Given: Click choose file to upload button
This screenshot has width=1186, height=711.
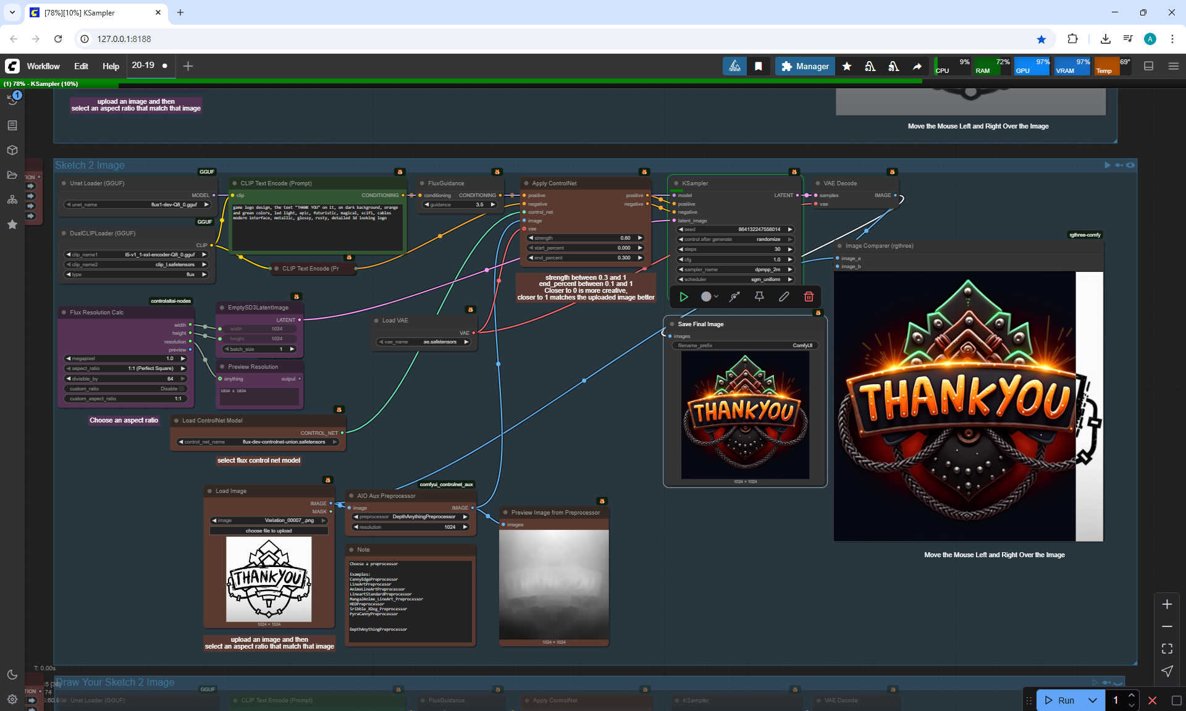Looking at the screenshot, I should click(x=269, y=531).
